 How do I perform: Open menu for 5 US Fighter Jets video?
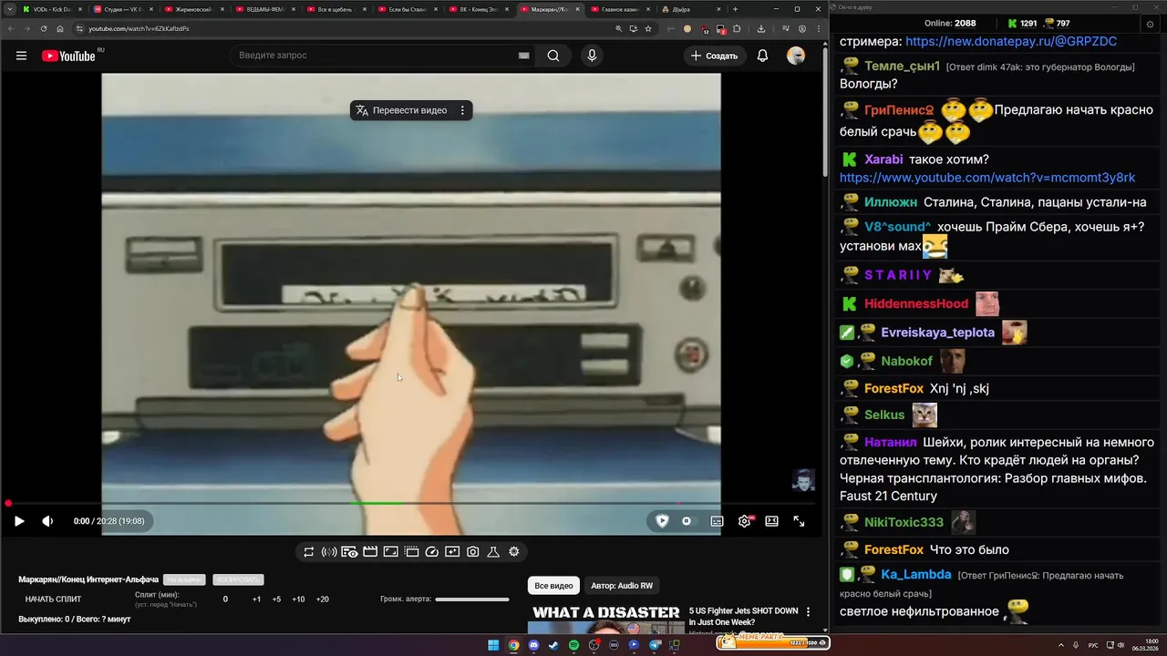click(x=808, y=612)
